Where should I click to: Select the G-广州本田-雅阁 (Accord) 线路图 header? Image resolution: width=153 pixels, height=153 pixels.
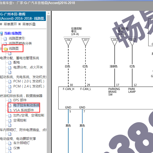23,16
